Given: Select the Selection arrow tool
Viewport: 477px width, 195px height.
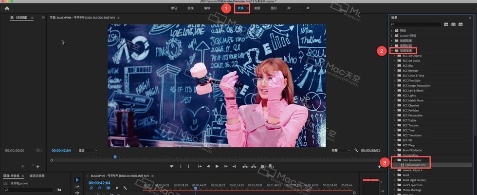Looking at the screenshot, I should (x=77, y=180).
